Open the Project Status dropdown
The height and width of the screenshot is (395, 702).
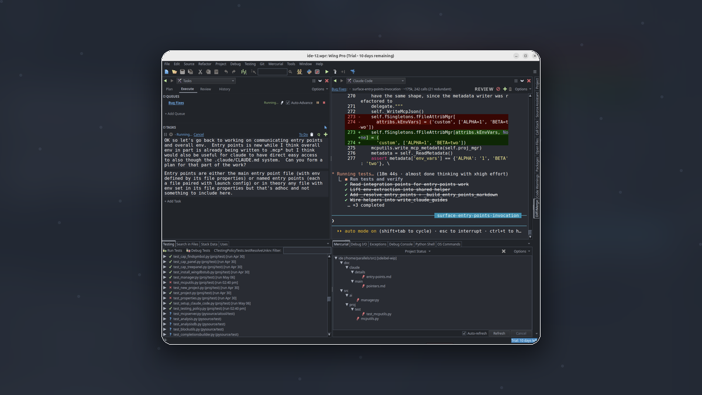point(417,251)
